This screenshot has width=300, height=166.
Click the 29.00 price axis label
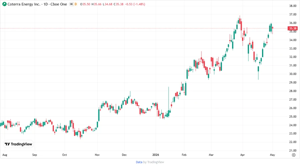click(293, 82)
